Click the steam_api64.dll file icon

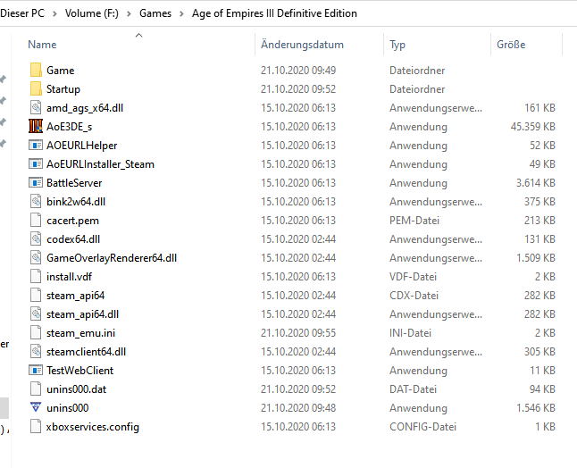click(36, 313)
